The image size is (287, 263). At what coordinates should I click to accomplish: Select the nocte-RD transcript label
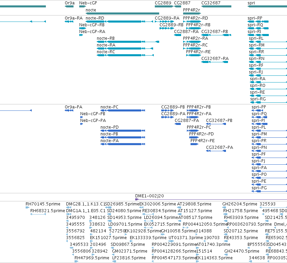click(x=95, y=18)
